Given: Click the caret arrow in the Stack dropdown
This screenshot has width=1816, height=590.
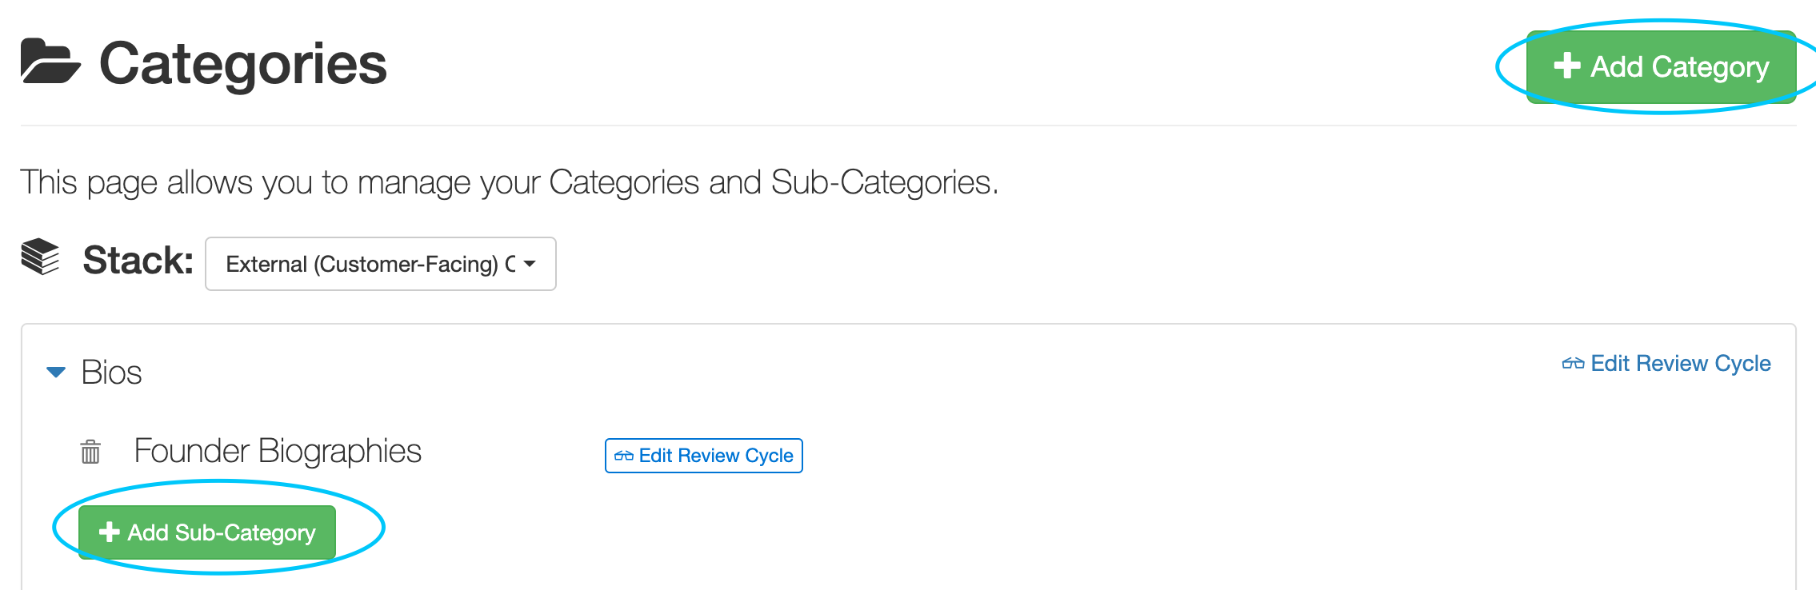Looking at the screenshot, I should (x=530, y=264).
